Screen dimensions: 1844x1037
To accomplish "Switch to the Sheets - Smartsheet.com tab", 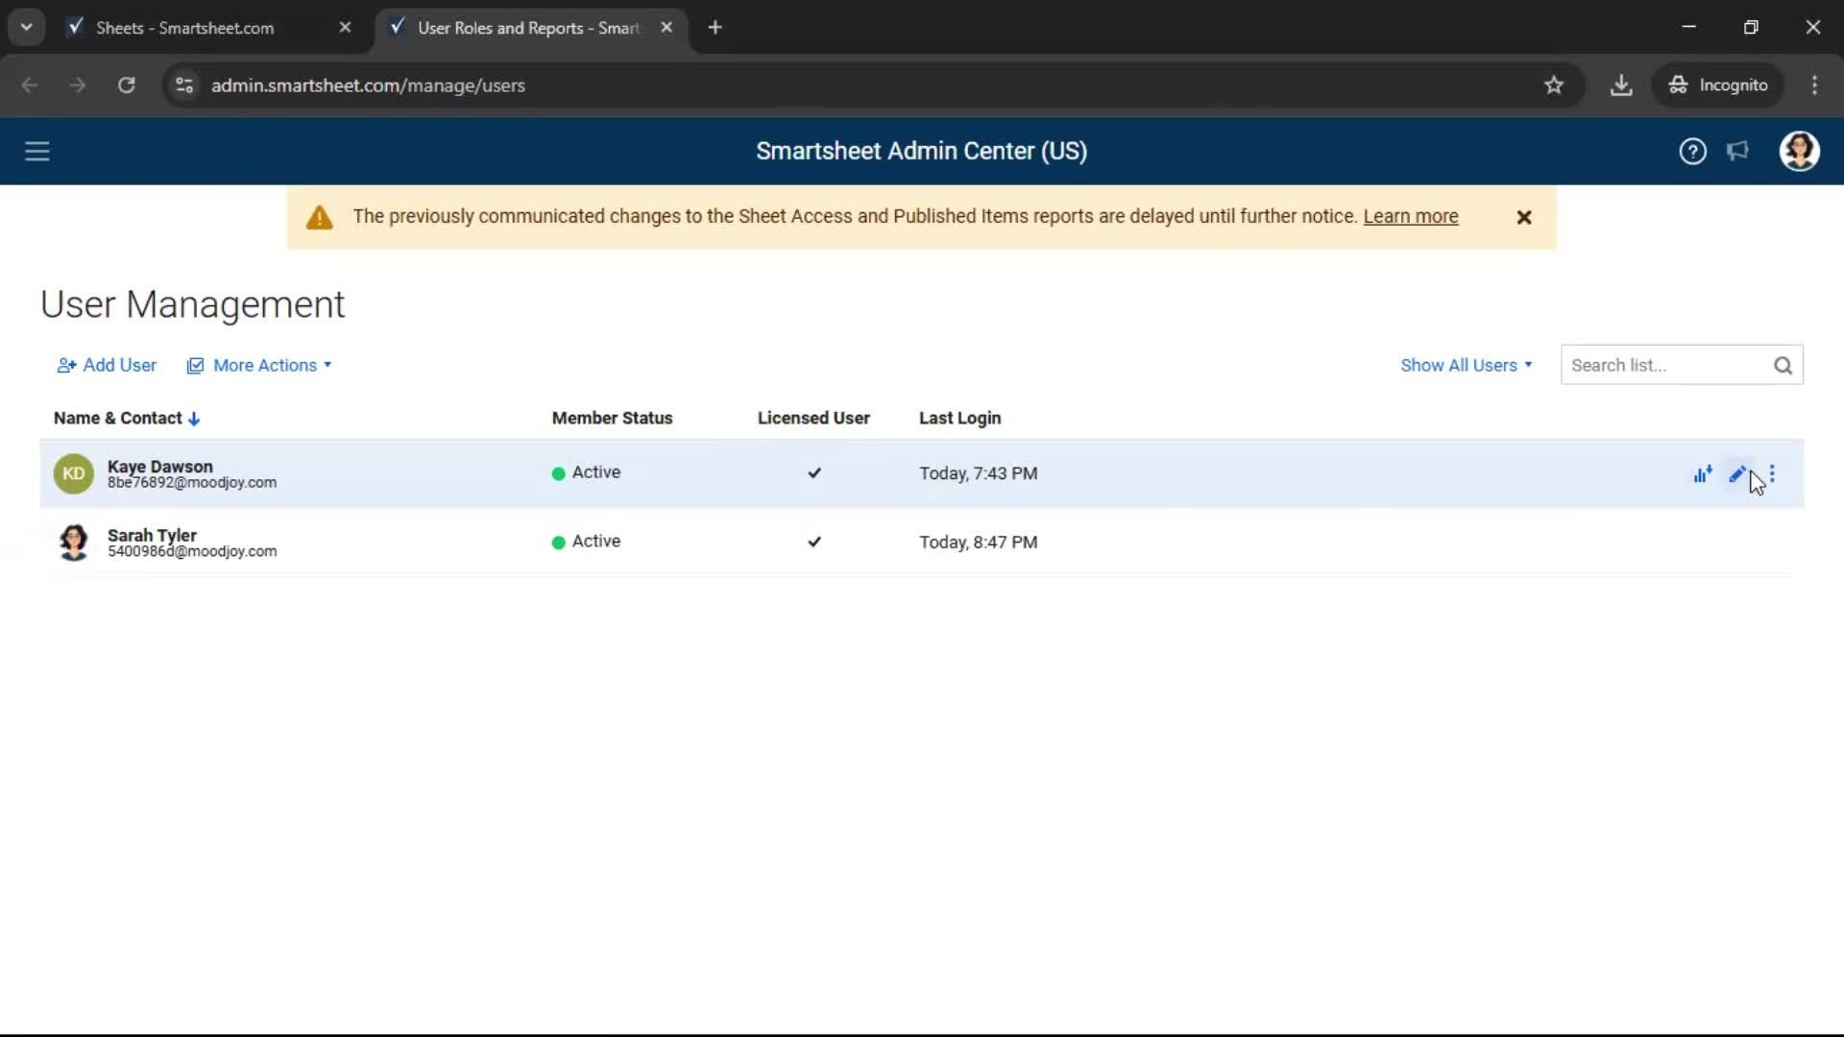I will pos(184,28).
